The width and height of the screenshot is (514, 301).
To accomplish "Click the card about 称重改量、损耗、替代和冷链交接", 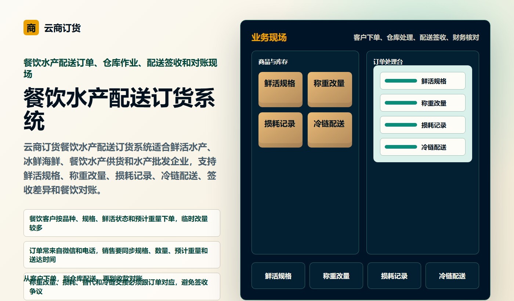I will point(122,287).
